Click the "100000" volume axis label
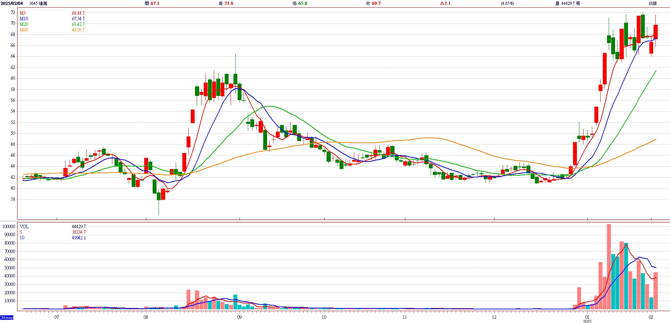 coord(9,227)
